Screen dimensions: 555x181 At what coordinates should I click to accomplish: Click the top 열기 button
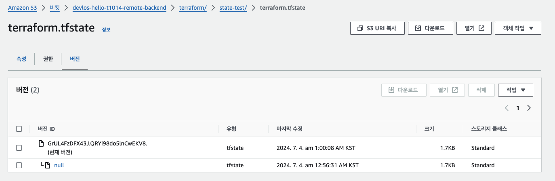point(474,28)
